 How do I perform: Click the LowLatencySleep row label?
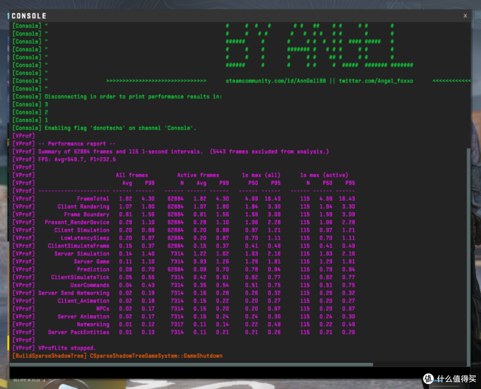point(85,238)
